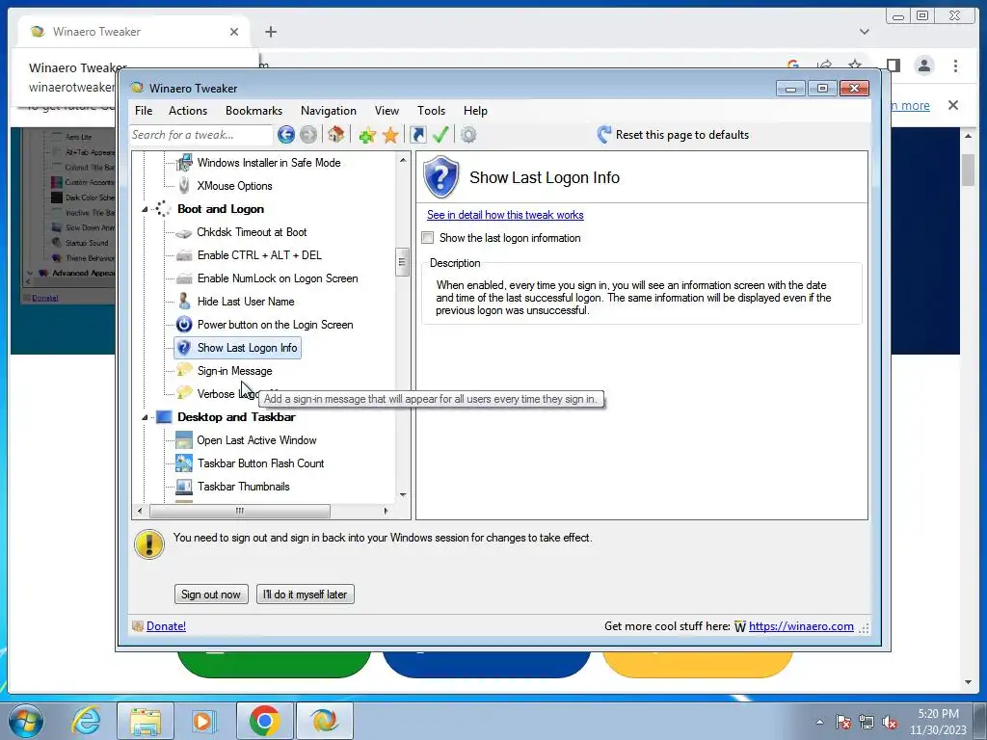Click I'll do it myself later

(306, 594)
